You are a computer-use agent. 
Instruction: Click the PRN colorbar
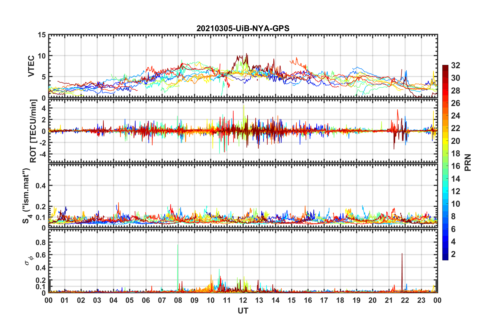click(x=445, y=163)
